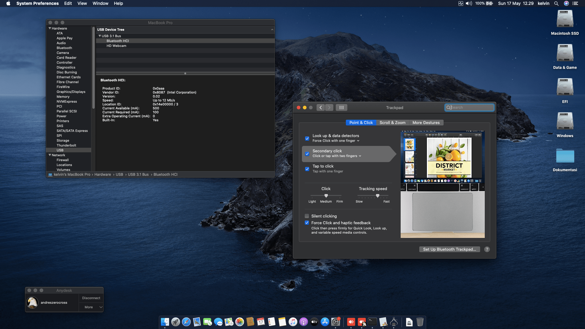Collapse the Hardware tree in MacBook Pro window
585x329 pixels.
point(50,28)
